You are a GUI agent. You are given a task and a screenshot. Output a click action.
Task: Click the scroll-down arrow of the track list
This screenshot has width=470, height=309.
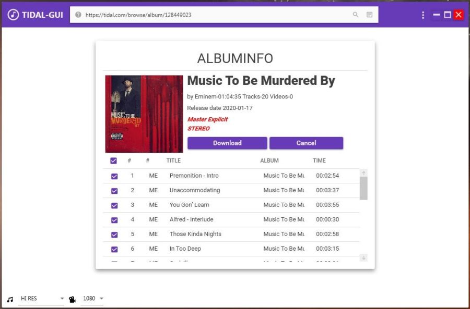(364, 258)
